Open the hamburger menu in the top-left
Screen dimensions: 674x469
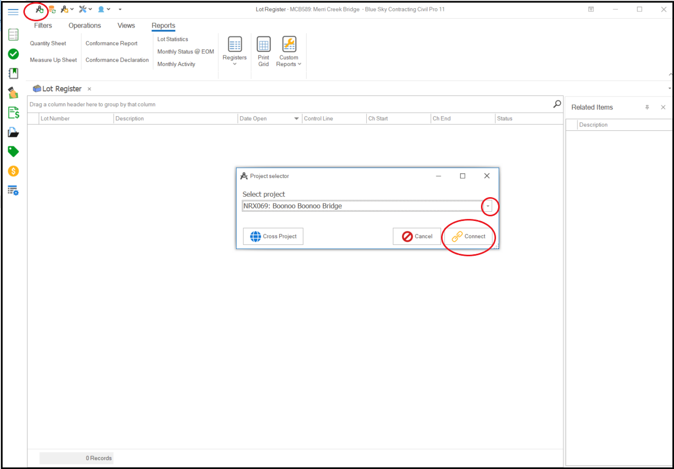13,12
